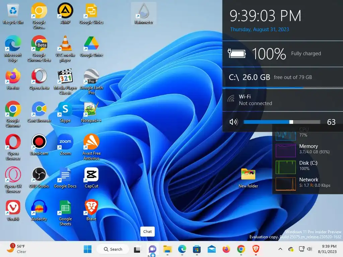
Task: Open the Recycle Bin desktop icon
Action: coord(13,14)
